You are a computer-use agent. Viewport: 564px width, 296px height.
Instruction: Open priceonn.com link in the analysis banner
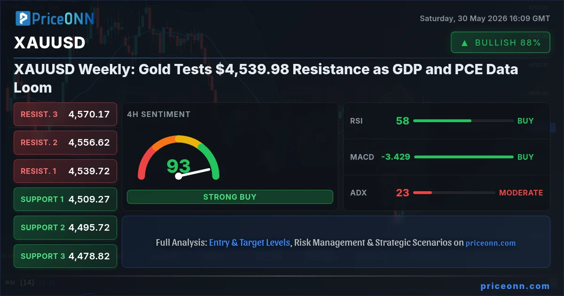point(491,243)
